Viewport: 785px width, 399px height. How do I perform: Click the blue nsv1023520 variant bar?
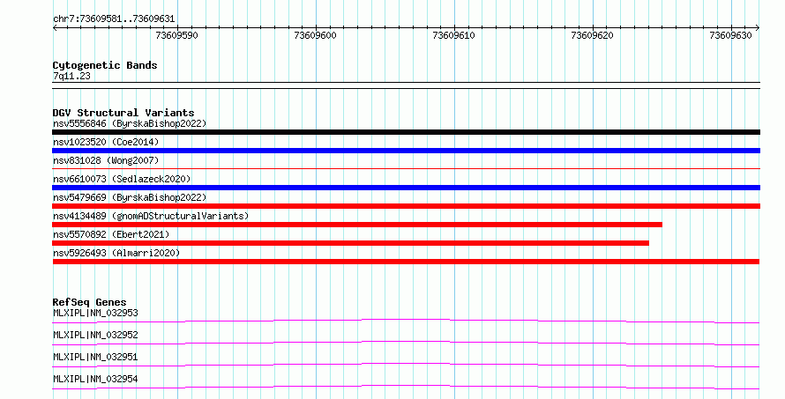[406, 151]
